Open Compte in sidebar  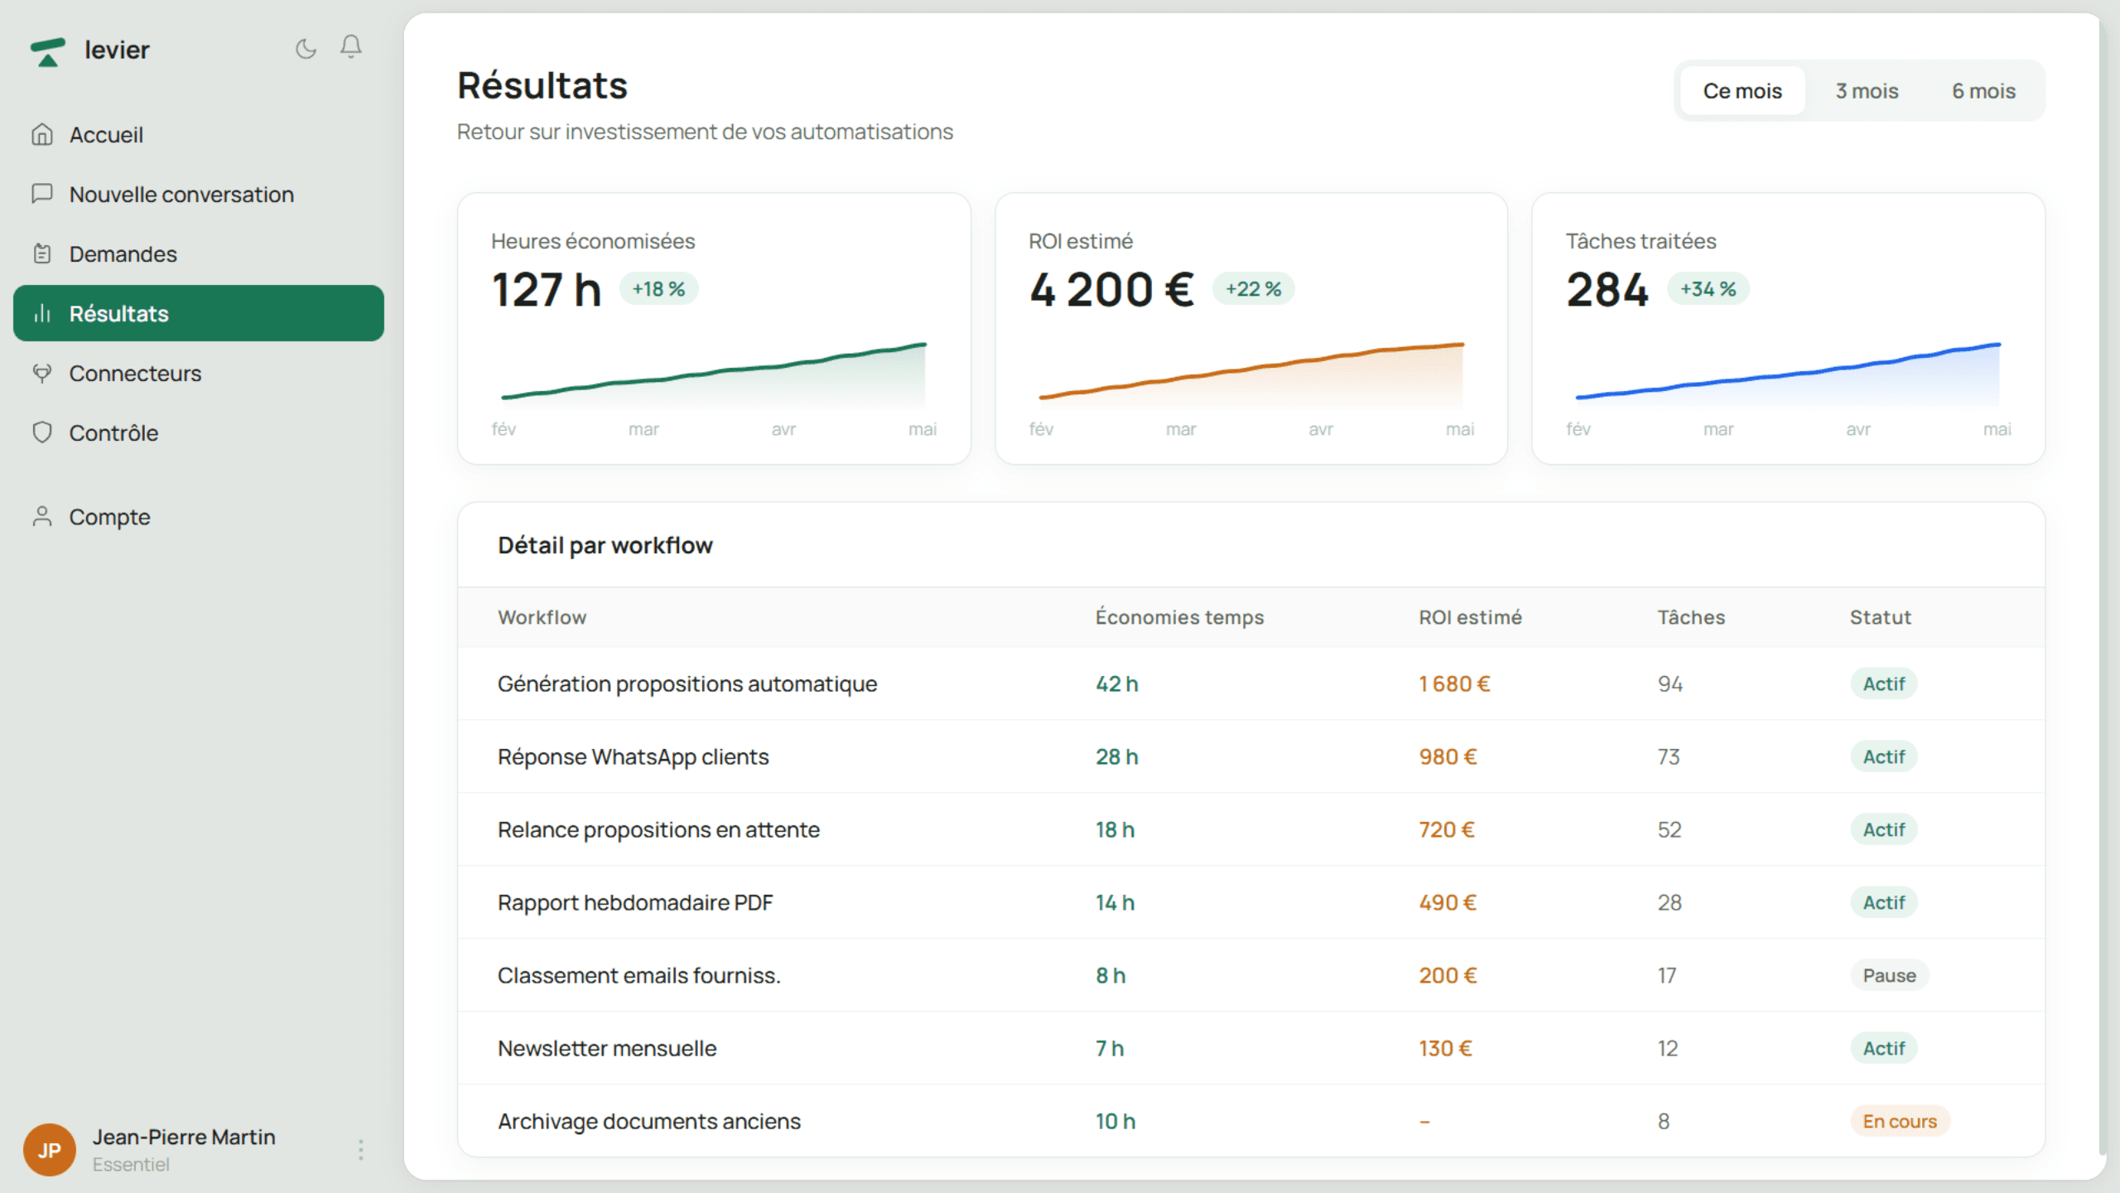click(199, 517)
